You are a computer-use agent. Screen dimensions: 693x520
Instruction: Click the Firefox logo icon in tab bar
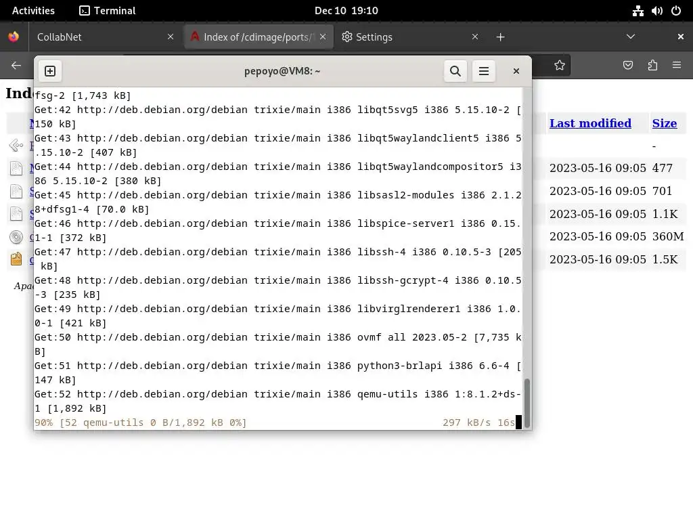pos(14,37)
